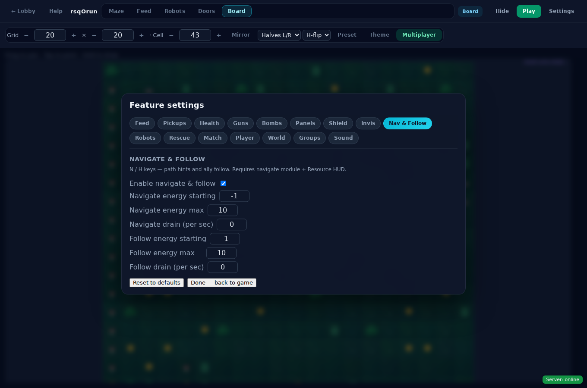Click the Hide button in the top bar
587x388 pixels.
click(502, 11)
